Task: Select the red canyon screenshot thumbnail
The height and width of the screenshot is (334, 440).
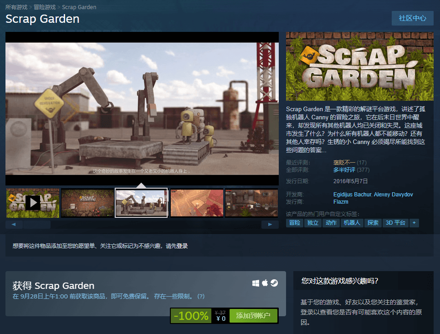Action: coord(197,203)
